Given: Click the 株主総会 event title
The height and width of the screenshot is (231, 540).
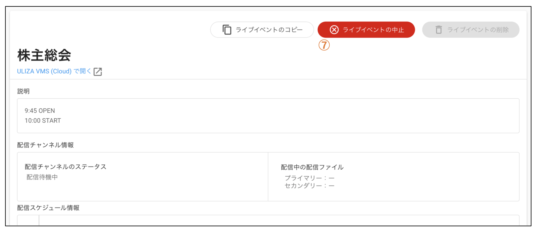Looking at the screenshot, I should click(44, 55).
